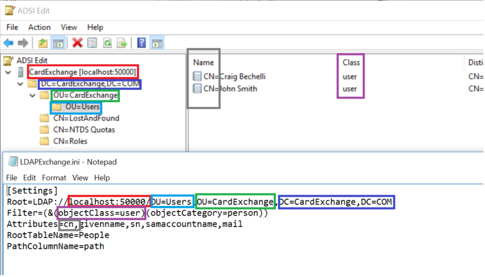Open the Action menu in ADSI Edit

pos(39,27)
